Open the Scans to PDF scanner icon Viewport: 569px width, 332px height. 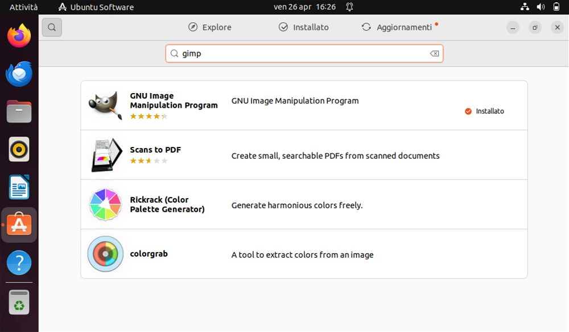point(107,155)
